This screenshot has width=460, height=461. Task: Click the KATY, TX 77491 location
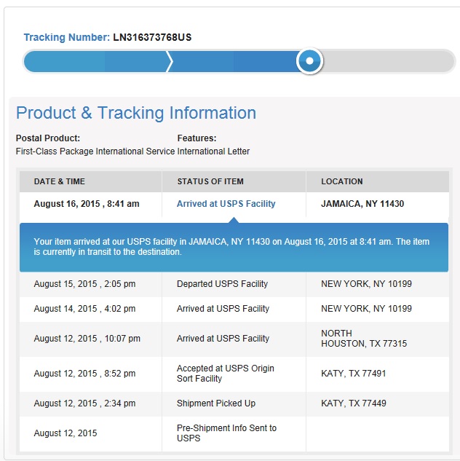354,374
